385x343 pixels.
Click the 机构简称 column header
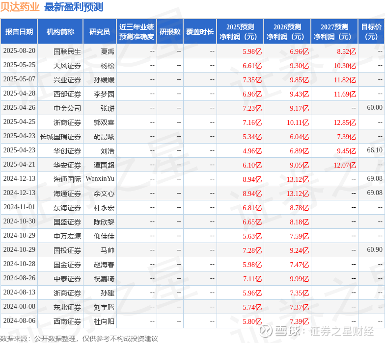(x=60, y=31)
